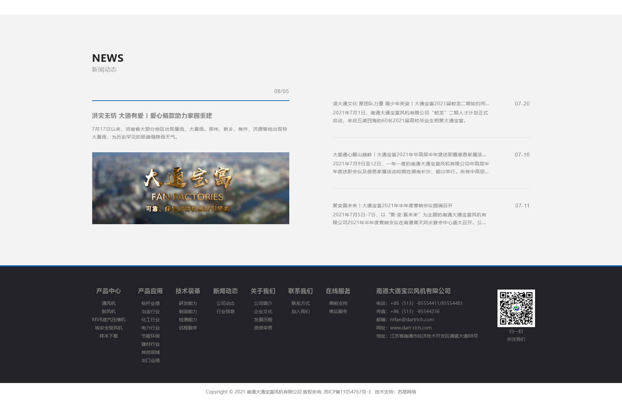The height and width of the screenshot is (400, 622).
Task: Click the company telephone number line
Action: click(x=419, y=303)
